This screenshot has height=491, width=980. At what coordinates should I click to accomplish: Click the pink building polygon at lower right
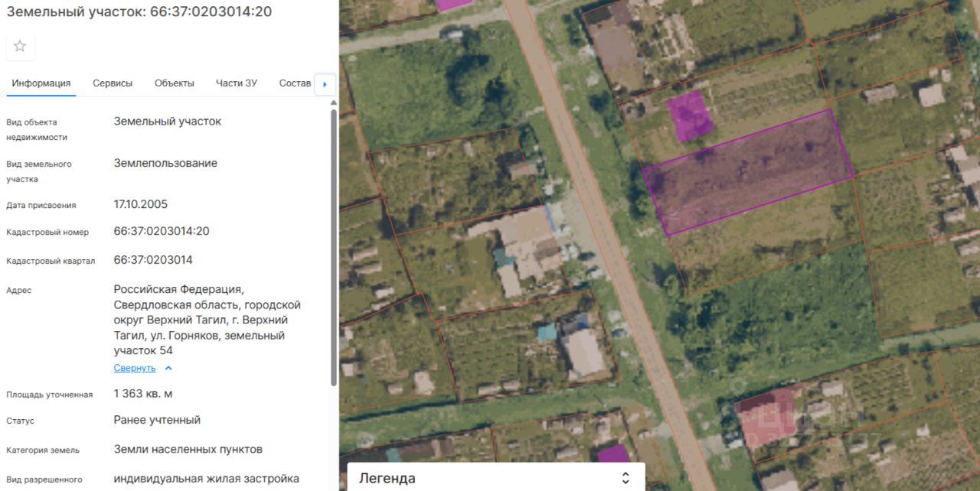[768, 417]
